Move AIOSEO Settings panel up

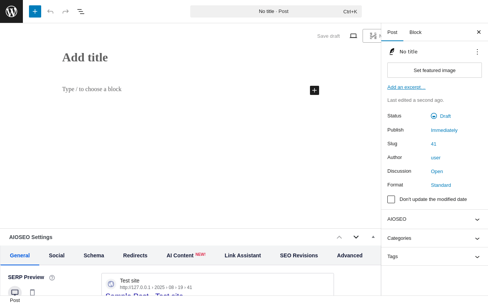tap(339, 237)
